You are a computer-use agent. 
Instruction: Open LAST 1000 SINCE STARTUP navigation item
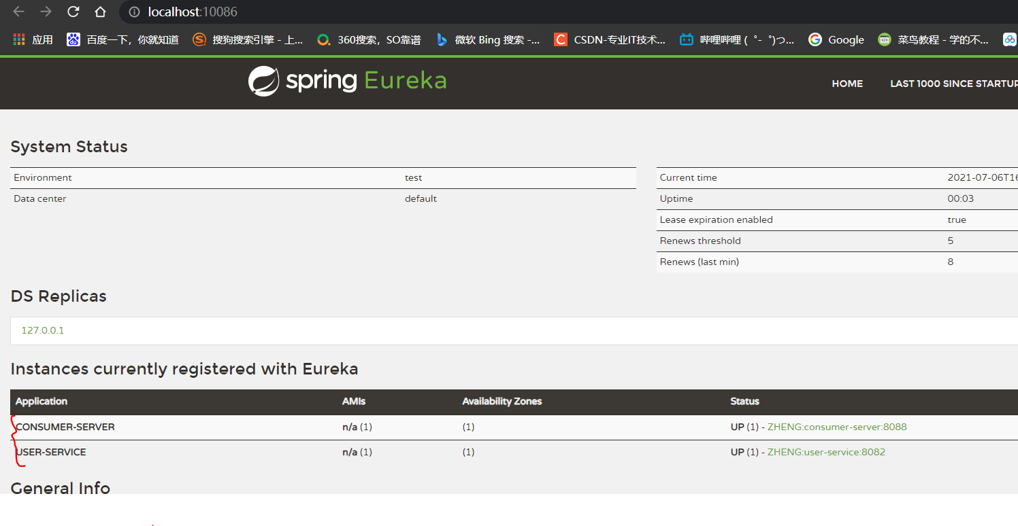click(954, 84)
